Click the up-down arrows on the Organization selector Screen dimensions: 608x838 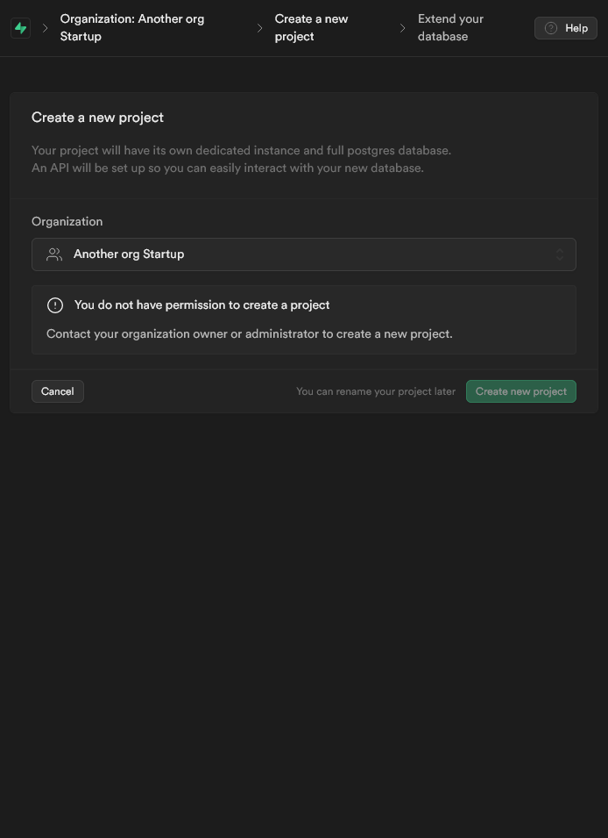tap(560, 254)
